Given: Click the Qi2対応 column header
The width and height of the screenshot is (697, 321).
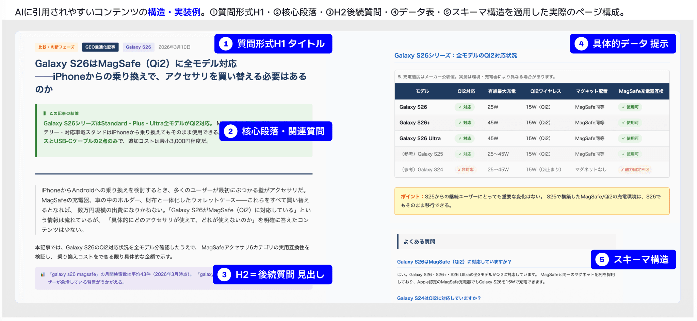Looking at the screenshot, I should pyautogui.click(x=466, y=91).
